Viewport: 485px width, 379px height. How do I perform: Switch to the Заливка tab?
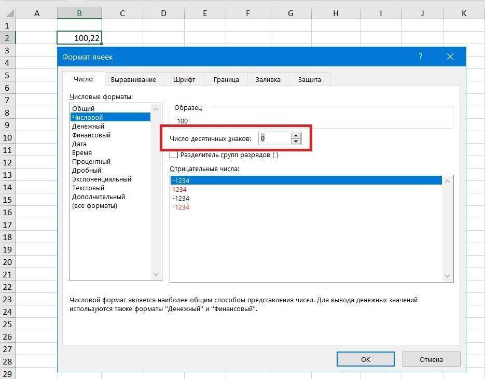coord(268,79)
